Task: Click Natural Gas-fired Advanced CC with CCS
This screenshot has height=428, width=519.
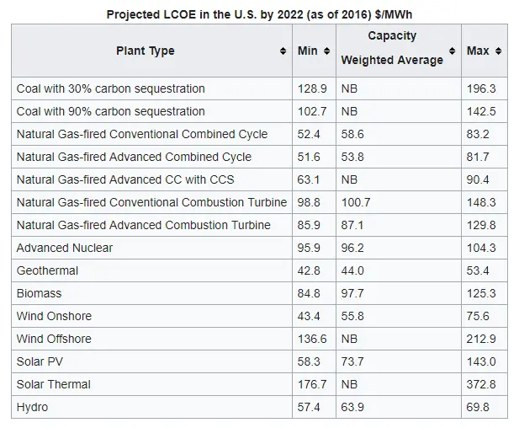Action: 125,179
